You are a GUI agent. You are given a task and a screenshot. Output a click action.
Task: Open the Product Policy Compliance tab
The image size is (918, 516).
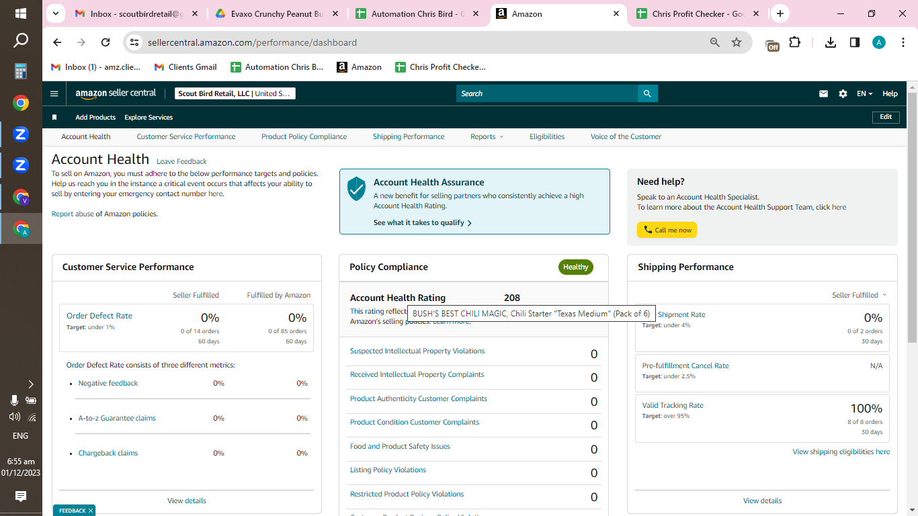[x=304, y=136]
